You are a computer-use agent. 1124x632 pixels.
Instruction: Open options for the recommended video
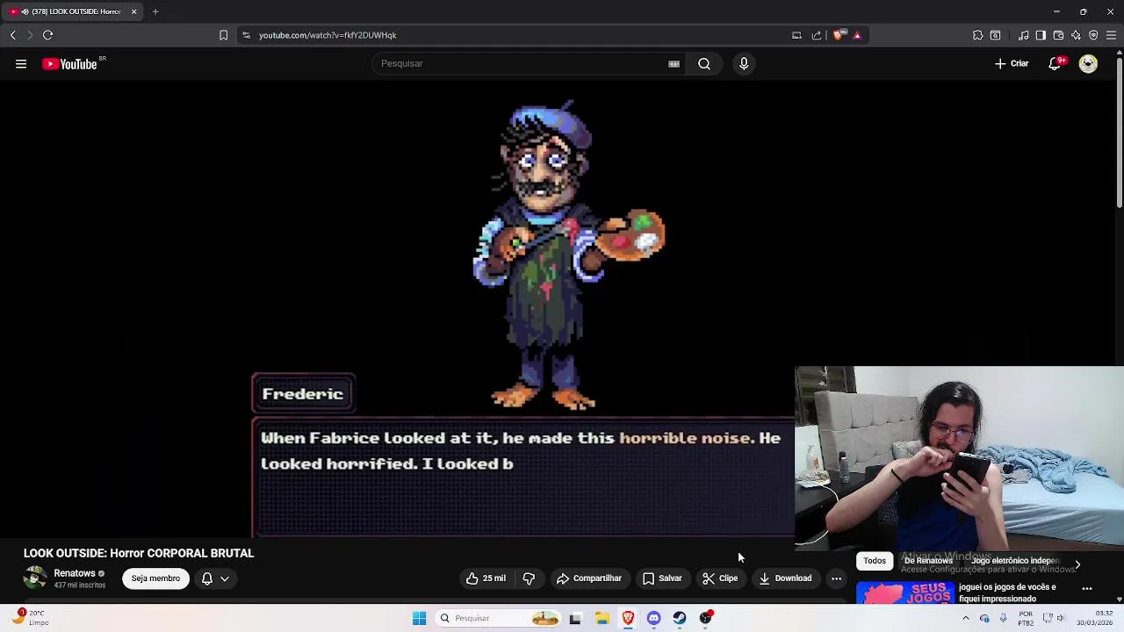pos(1087,589)
